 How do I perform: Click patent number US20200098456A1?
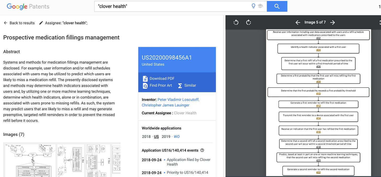point(167,58)
